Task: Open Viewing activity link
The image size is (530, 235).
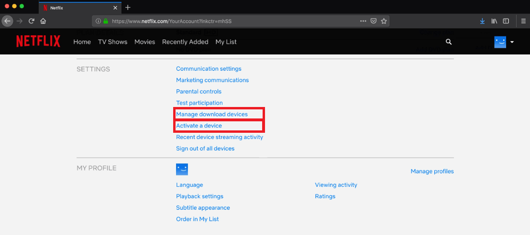Action: [336, 185]
